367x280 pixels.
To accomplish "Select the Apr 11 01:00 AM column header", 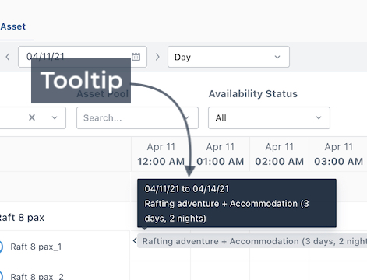I will (221, 154).
